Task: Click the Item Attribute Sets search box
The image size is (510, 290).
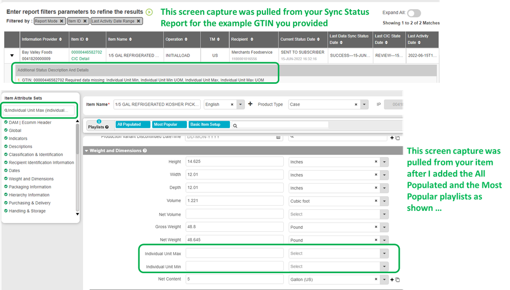Action: point(39,111)
